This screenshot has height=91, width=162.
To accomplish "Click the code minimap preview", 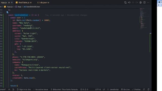I will pos(144,18).
